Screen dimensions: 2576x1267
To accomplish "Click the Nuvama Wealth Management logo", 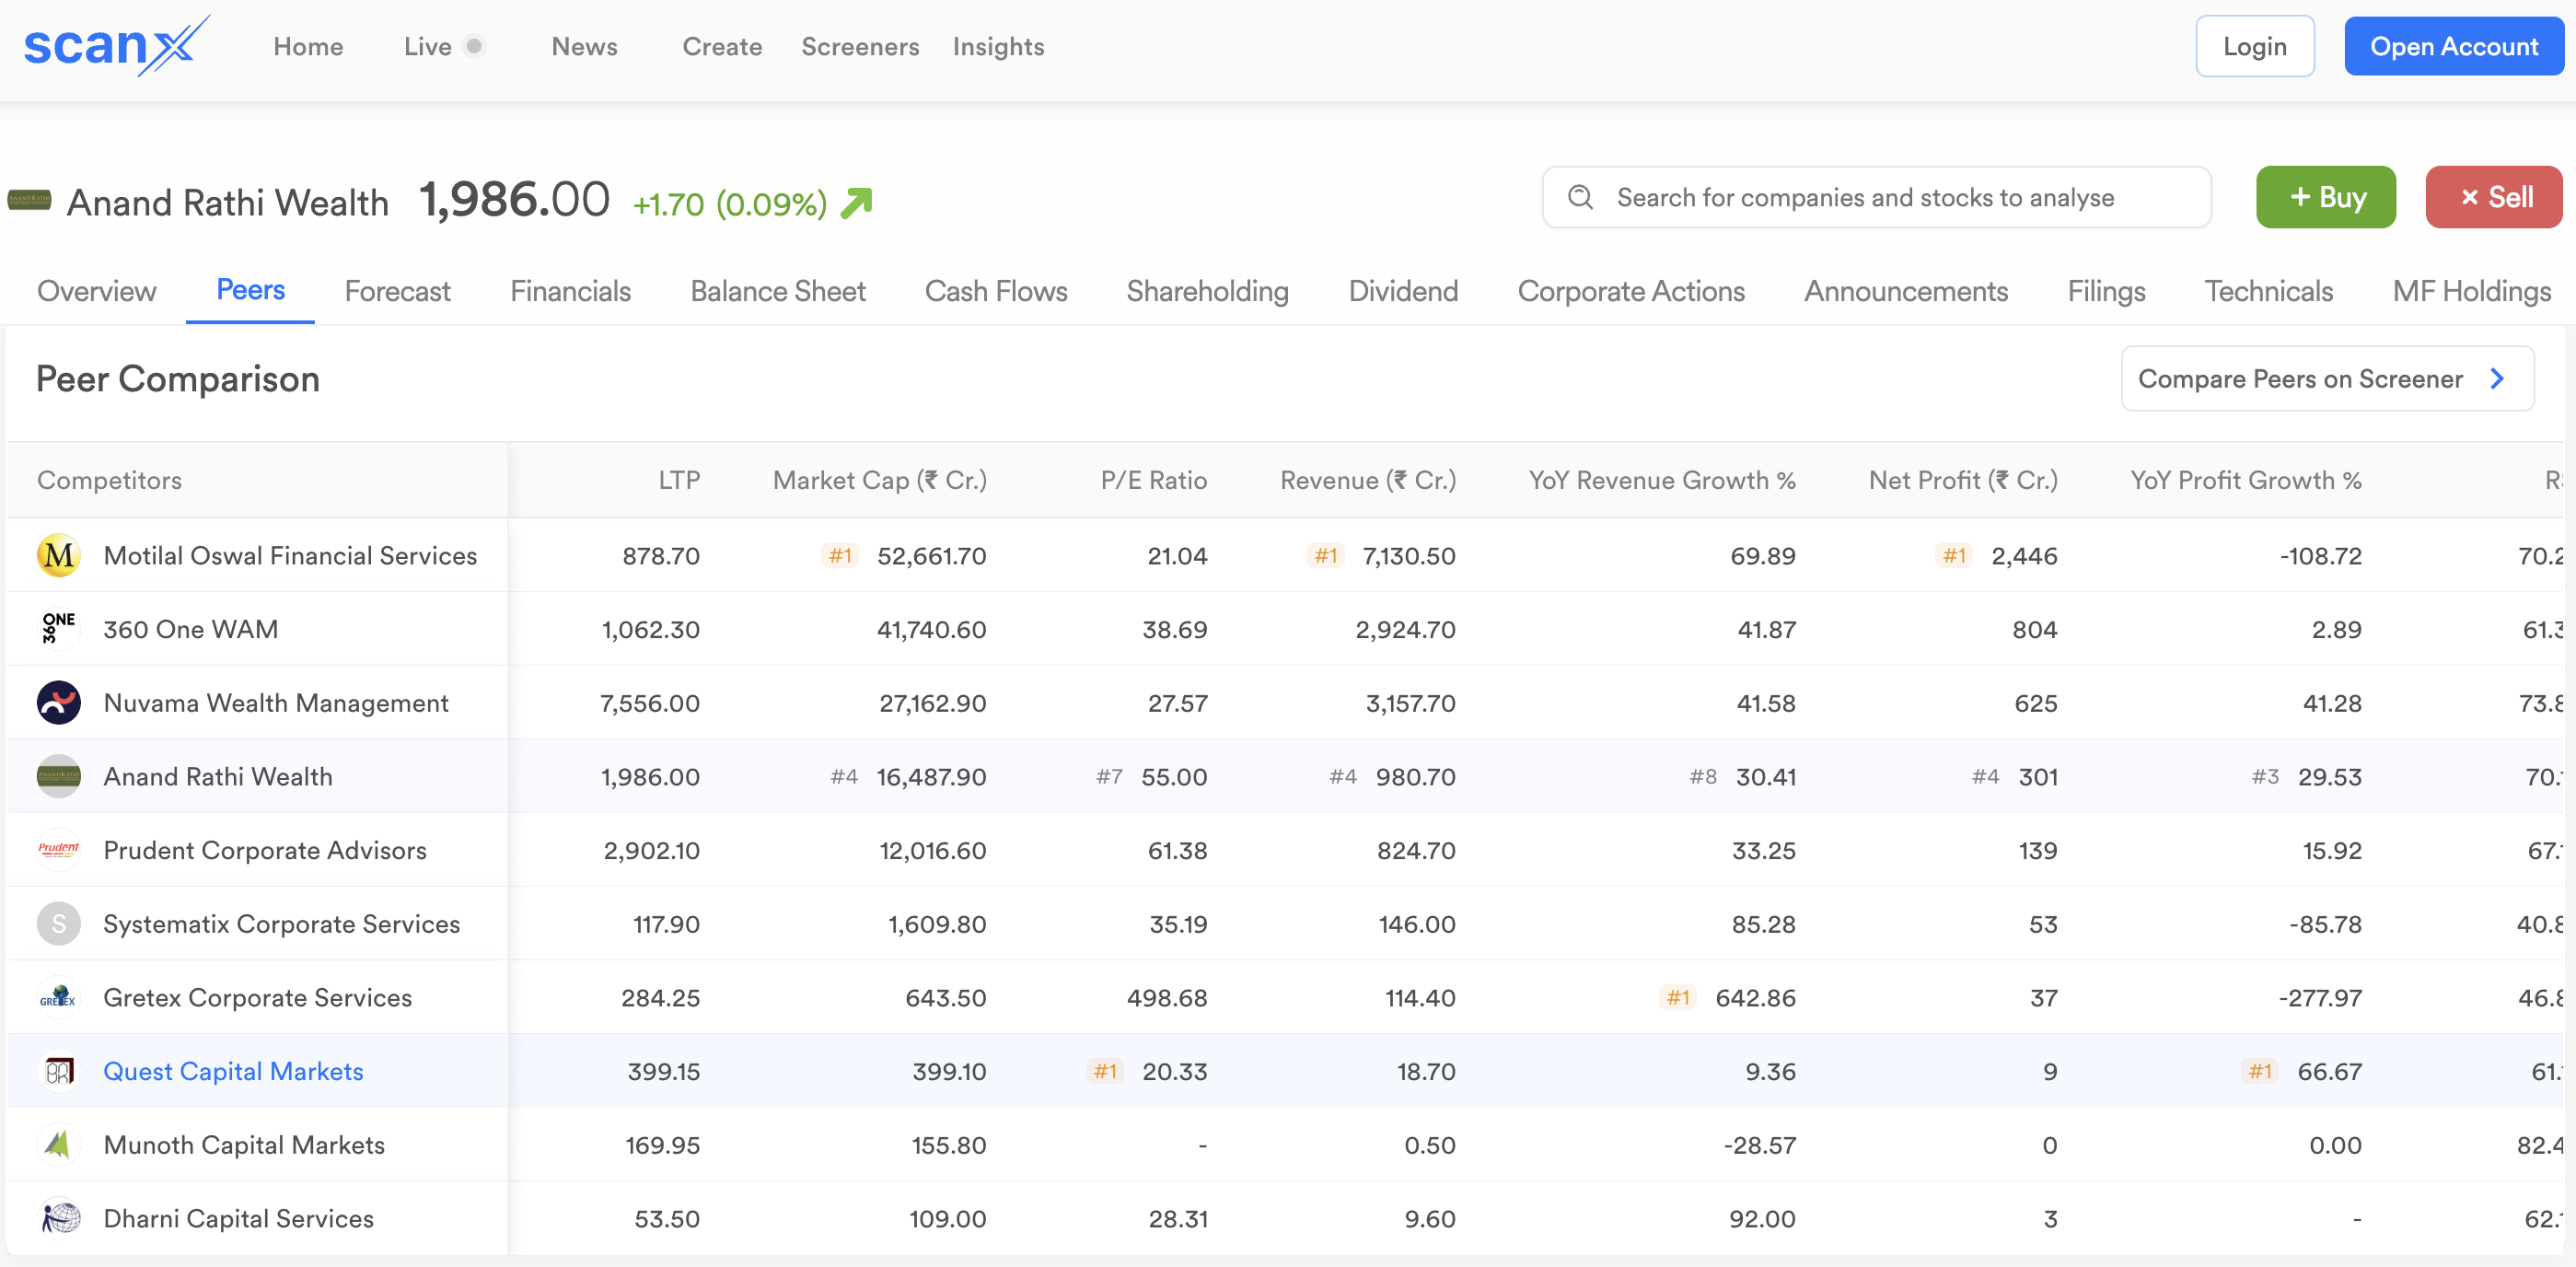I will pos(59,703).
